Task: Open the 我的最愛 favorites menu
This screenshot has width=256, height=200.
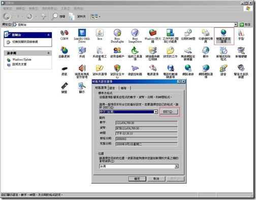Action: [x=49, y=8]
